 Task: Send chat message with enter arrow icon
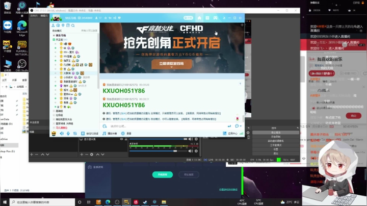(x=229, y=126)
